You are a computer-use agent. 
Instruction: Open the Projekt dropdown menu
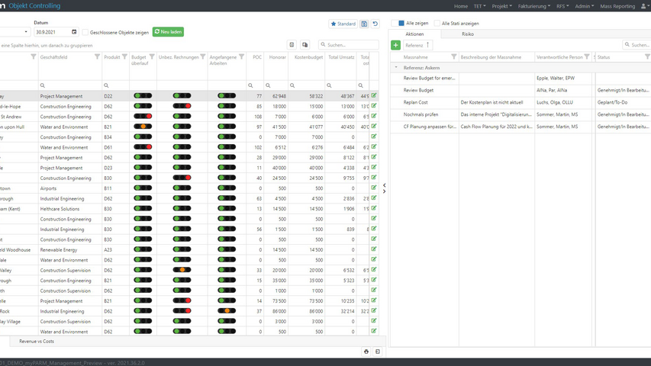(x=501, y=6)
